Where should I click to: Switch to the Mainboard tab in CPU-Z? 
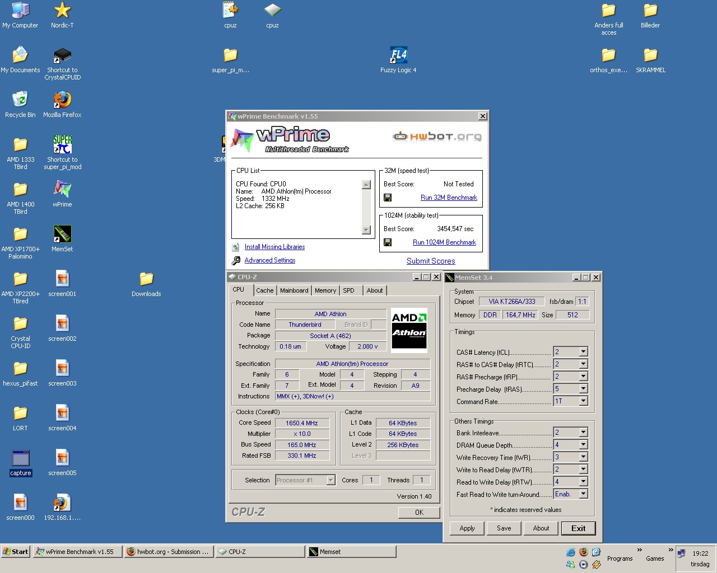294,290
